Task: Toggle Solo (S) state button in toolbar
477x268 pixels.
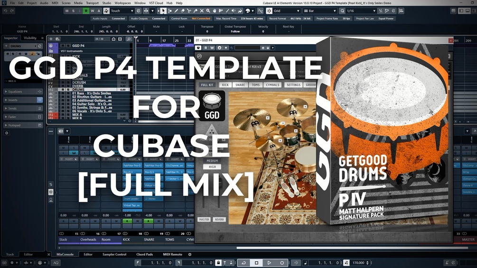Action: tap(73, 11)
